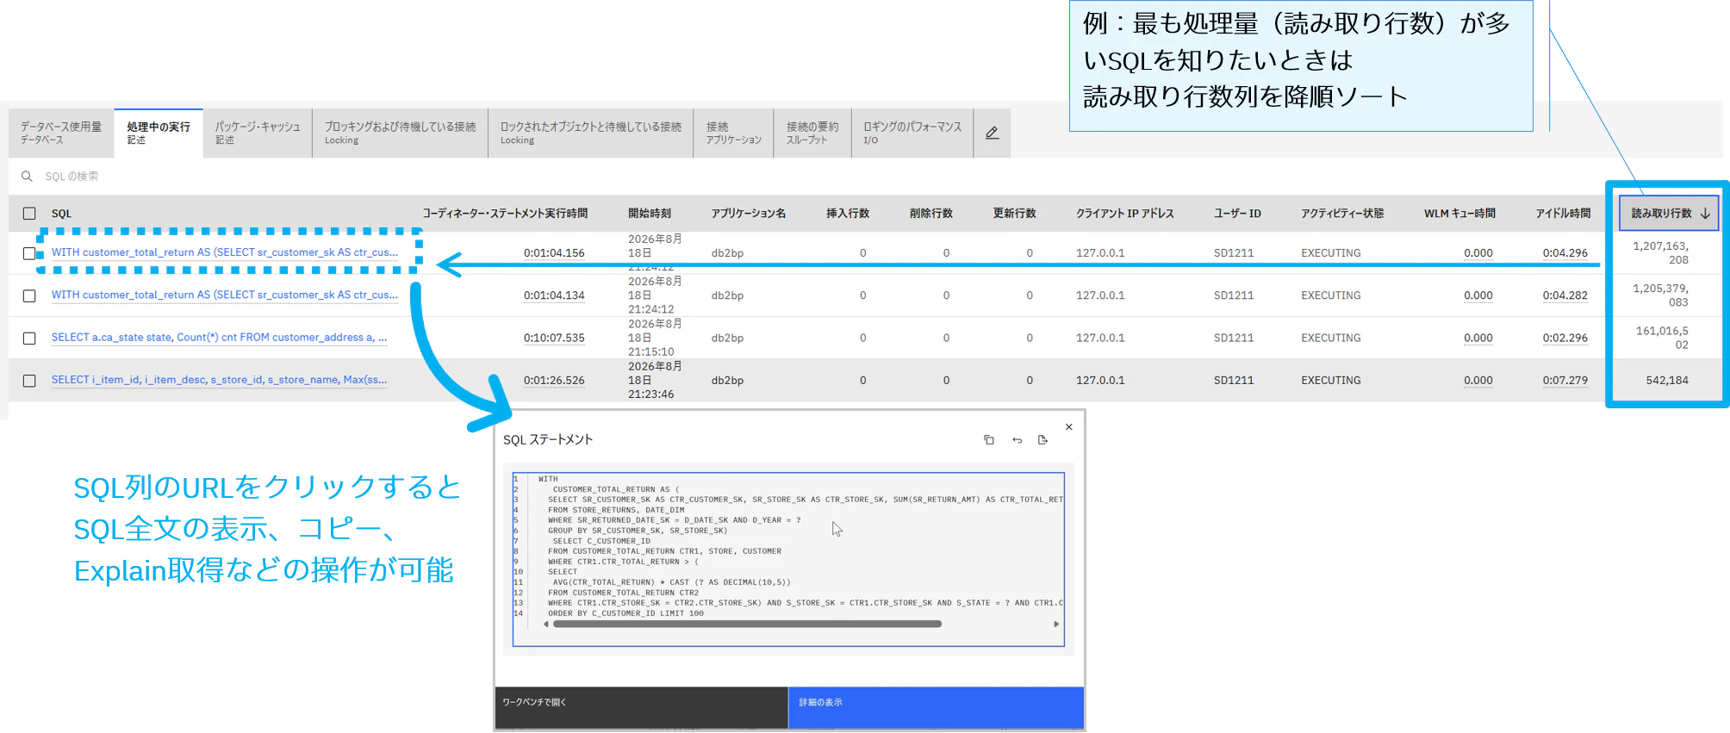Screen dimensions: 1730x733
Task: Click the SQL box's left scroll arrow
Action: coord(545,624)
